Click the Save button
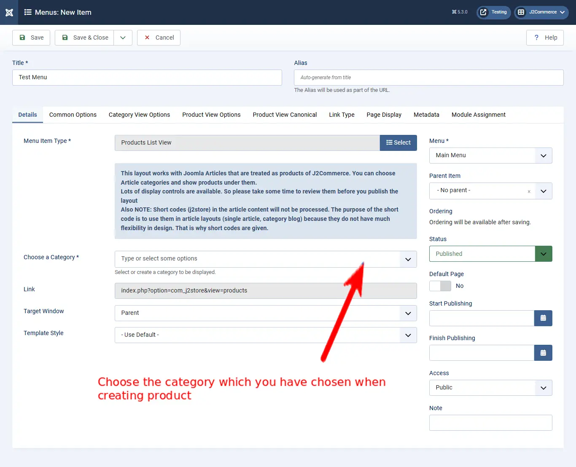 31,38
